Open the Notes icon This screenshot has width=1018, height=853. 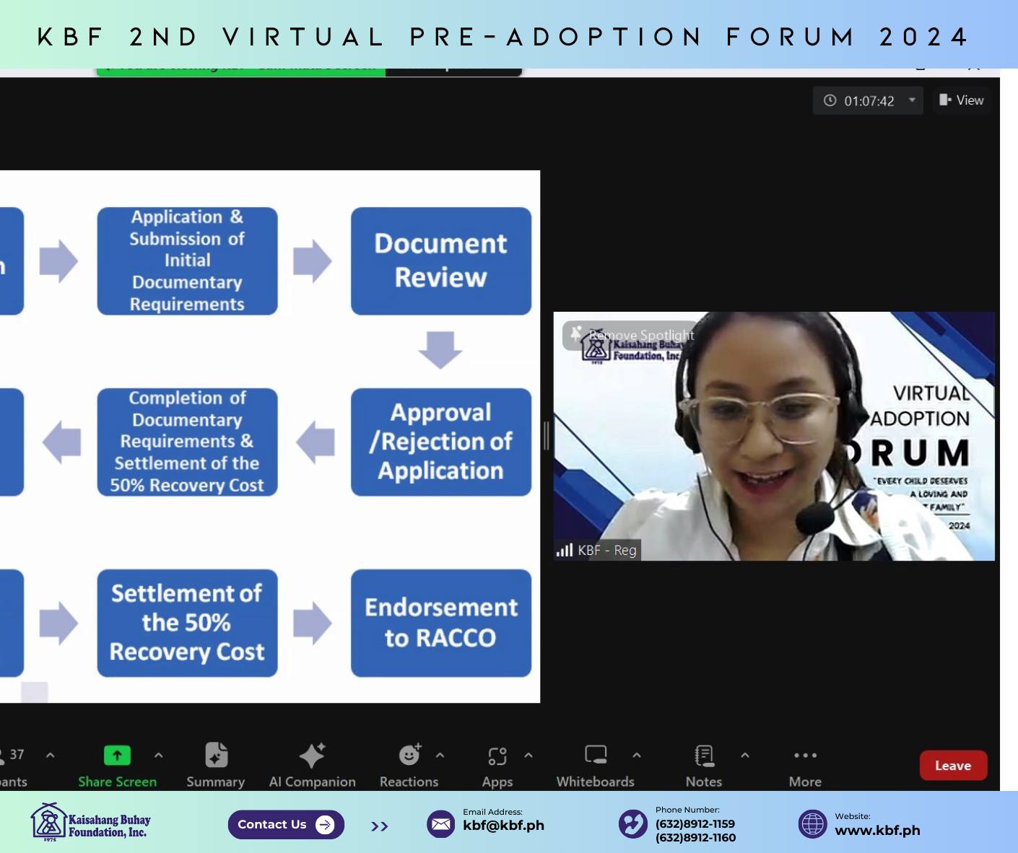coord(704,756)
